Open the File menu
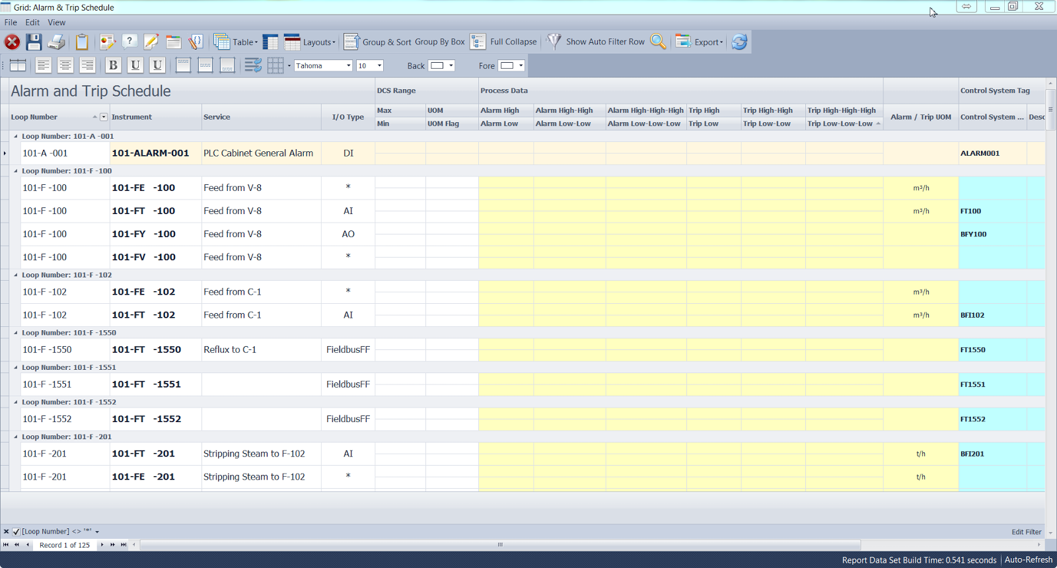 (x=11, y=22)
